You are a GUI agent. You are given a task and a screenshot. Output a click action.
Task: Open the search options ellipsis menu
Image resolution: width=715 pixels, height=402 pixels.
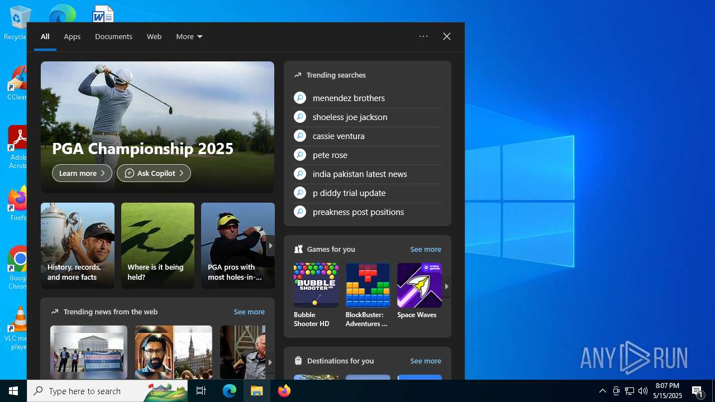[423, 36]
